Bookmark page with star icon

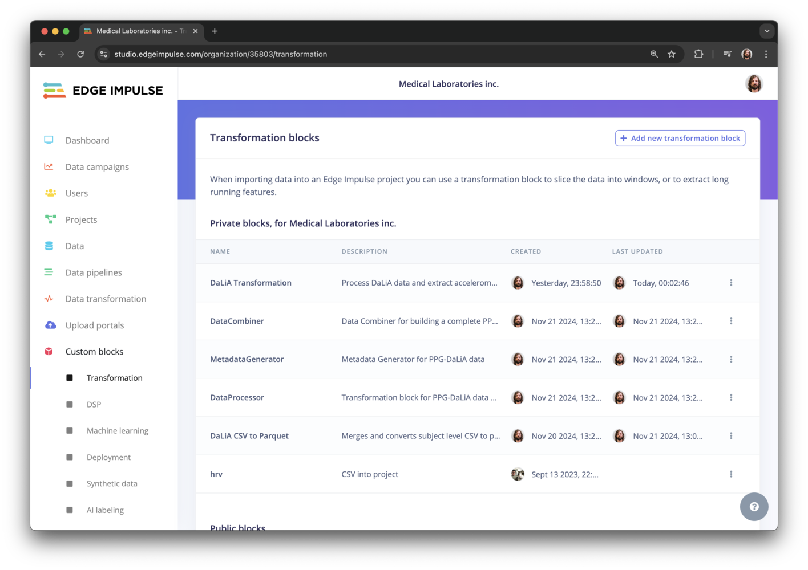[672, 54]
